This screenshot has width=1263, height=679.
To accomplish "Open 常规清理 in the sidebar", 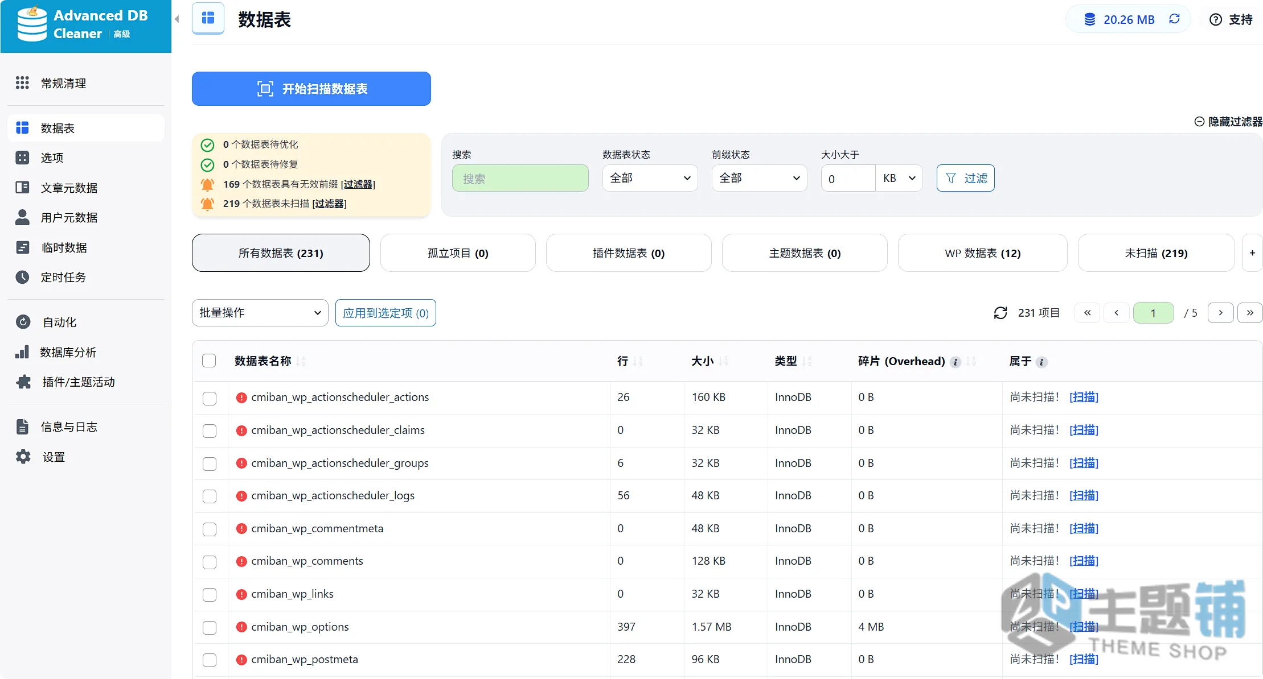I will pos(86,83).
